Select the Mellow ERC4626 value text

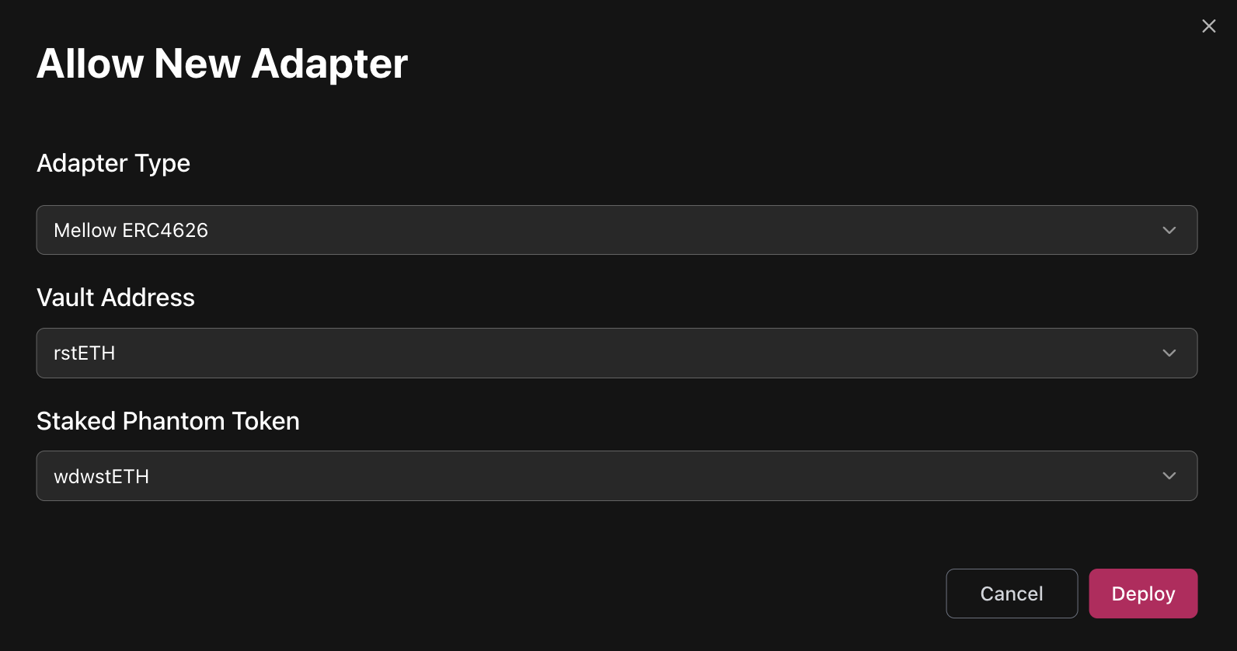tap(131, 231)
